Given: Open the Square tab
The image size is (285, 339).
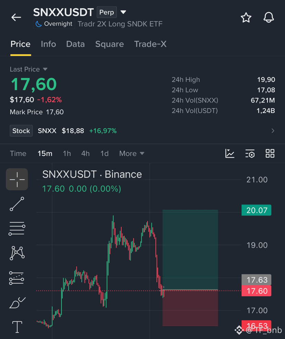Looking at the screenshot, I should 109,44.
